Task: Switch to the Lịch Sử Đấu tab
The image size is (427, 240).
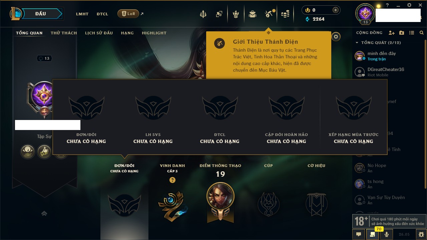Action: 99,33
